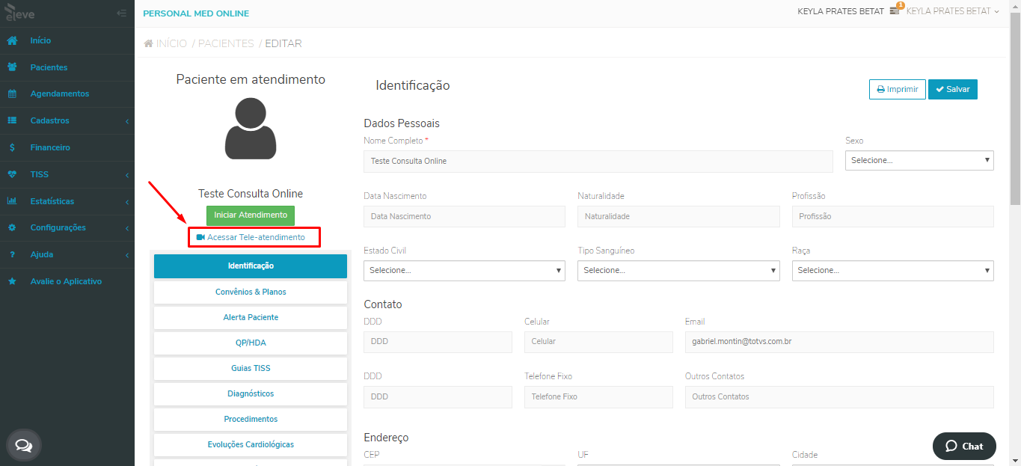
Task: Click the Telefone Fixo input field
Action: click(598, 396)
